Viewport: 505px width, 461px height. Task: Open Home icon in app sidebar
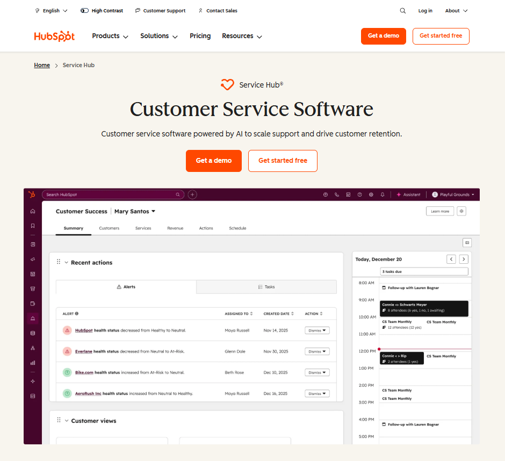[x=33, y=211]
